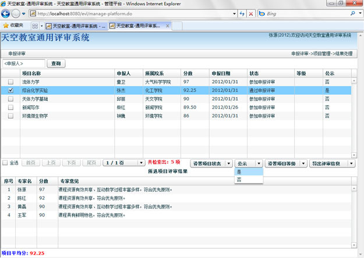This screenshot has height=258, width=364.
Task: Click the search magnifier icon
Action: (353, 13)
